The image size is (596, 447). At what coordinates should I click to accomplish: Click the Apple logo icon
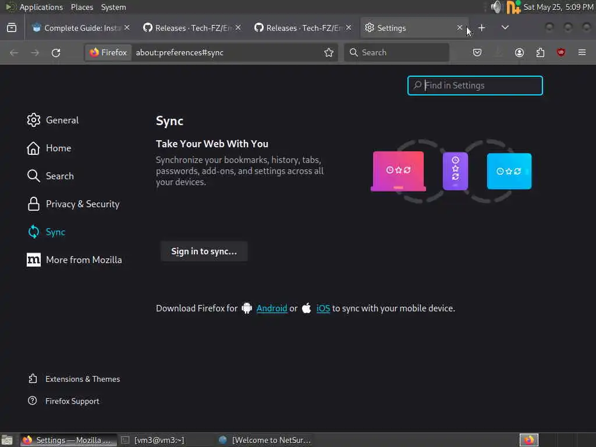coord(306,308)
